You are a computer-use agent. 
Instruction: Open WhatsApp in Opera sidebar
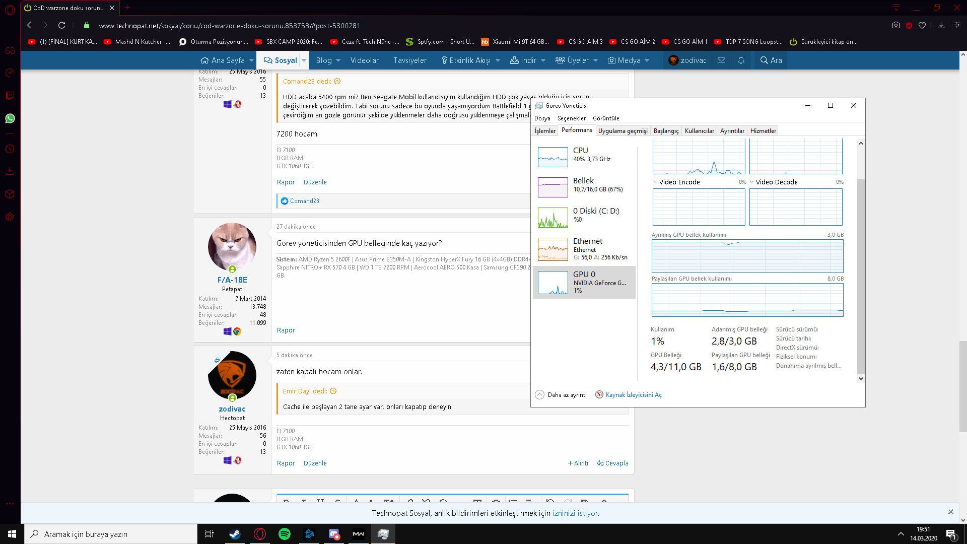(x=10, y=118)
